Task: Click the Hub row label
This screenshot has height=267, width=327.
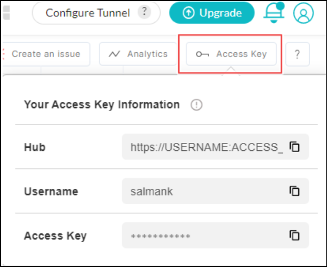Action: coord(35,147)
